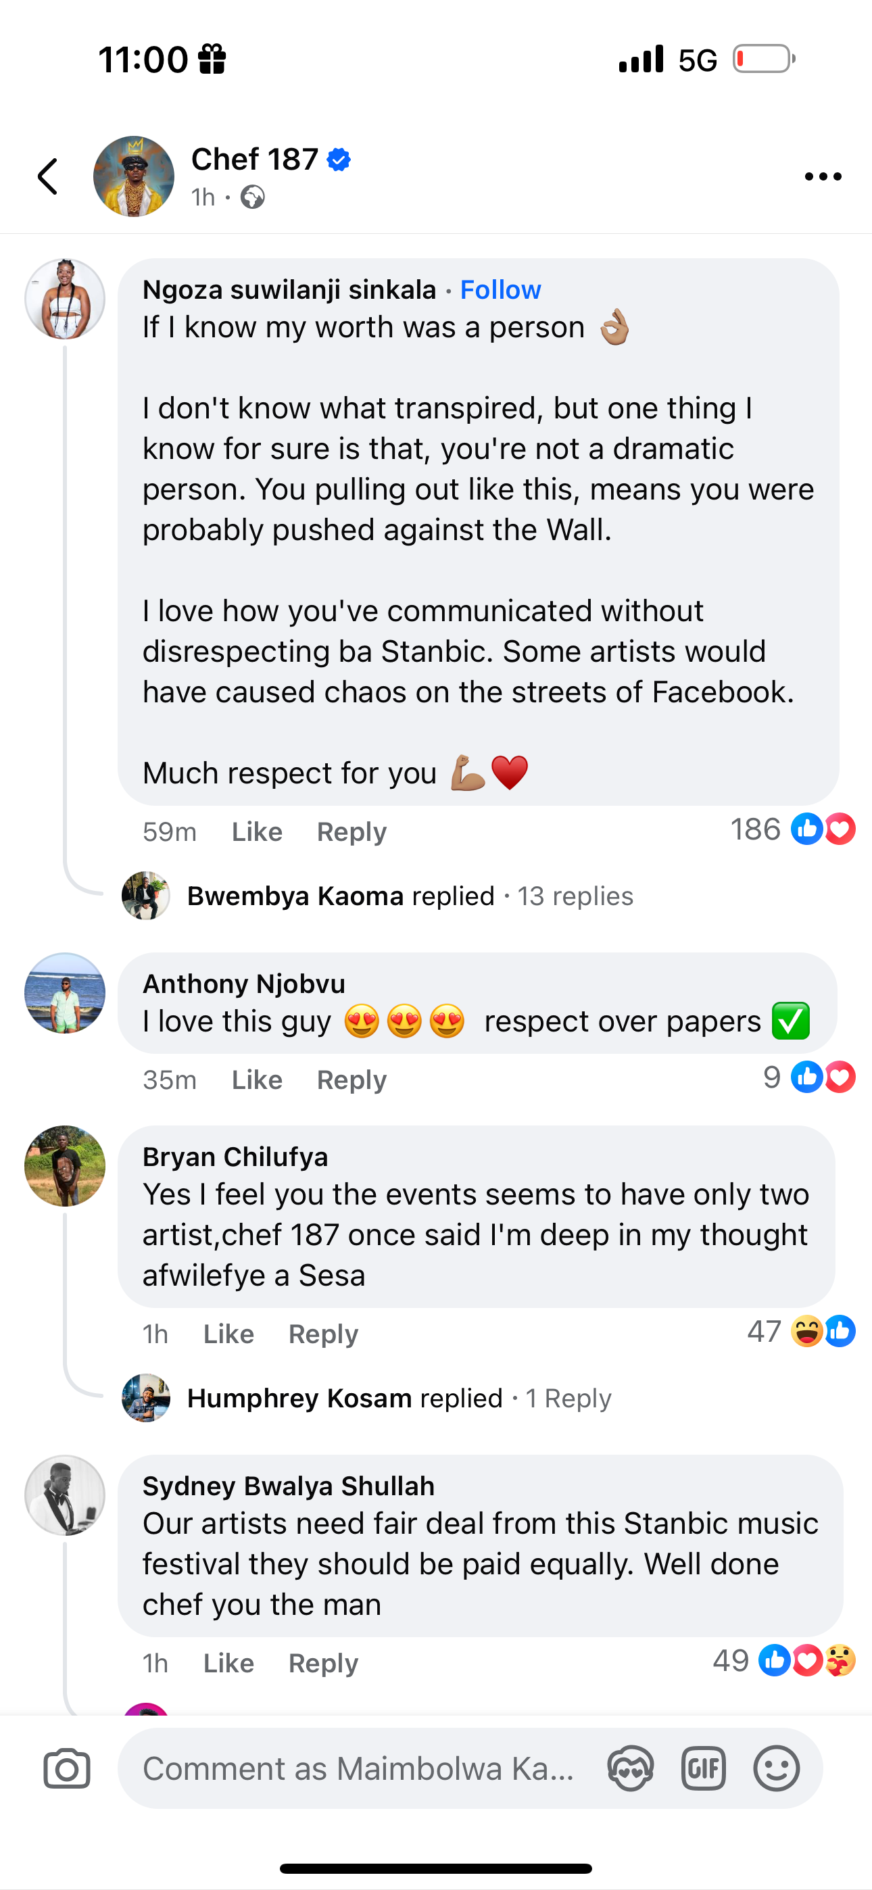Image resolution: width=872 pixels, height=1890 pixels.
Task: Open the emoji smiley picker
Action: (776, 1769)
